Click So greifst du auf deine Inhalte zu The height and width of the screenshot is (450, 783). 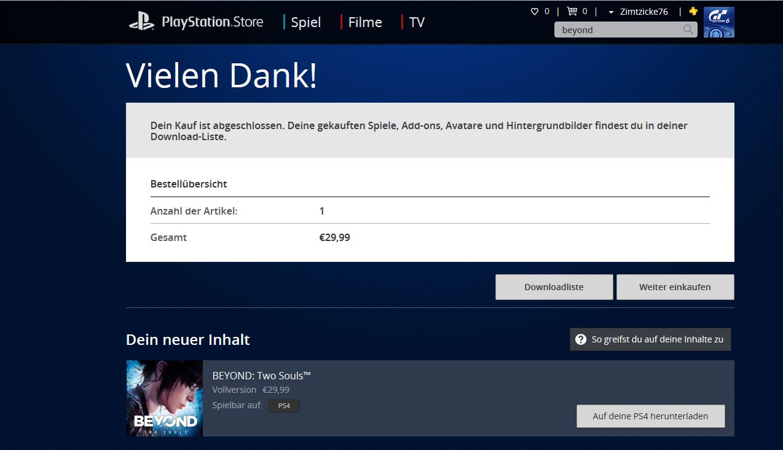click(x=658, y=339)
